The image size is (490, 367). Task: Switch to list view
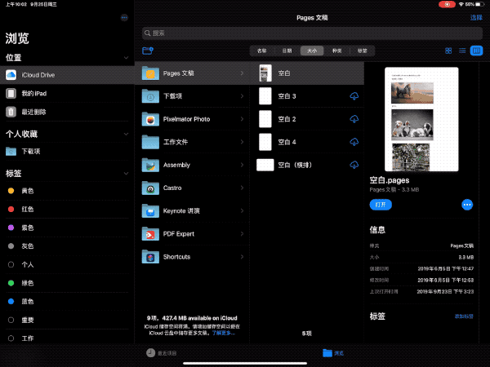pyautogui.click(x=462, y=51)
